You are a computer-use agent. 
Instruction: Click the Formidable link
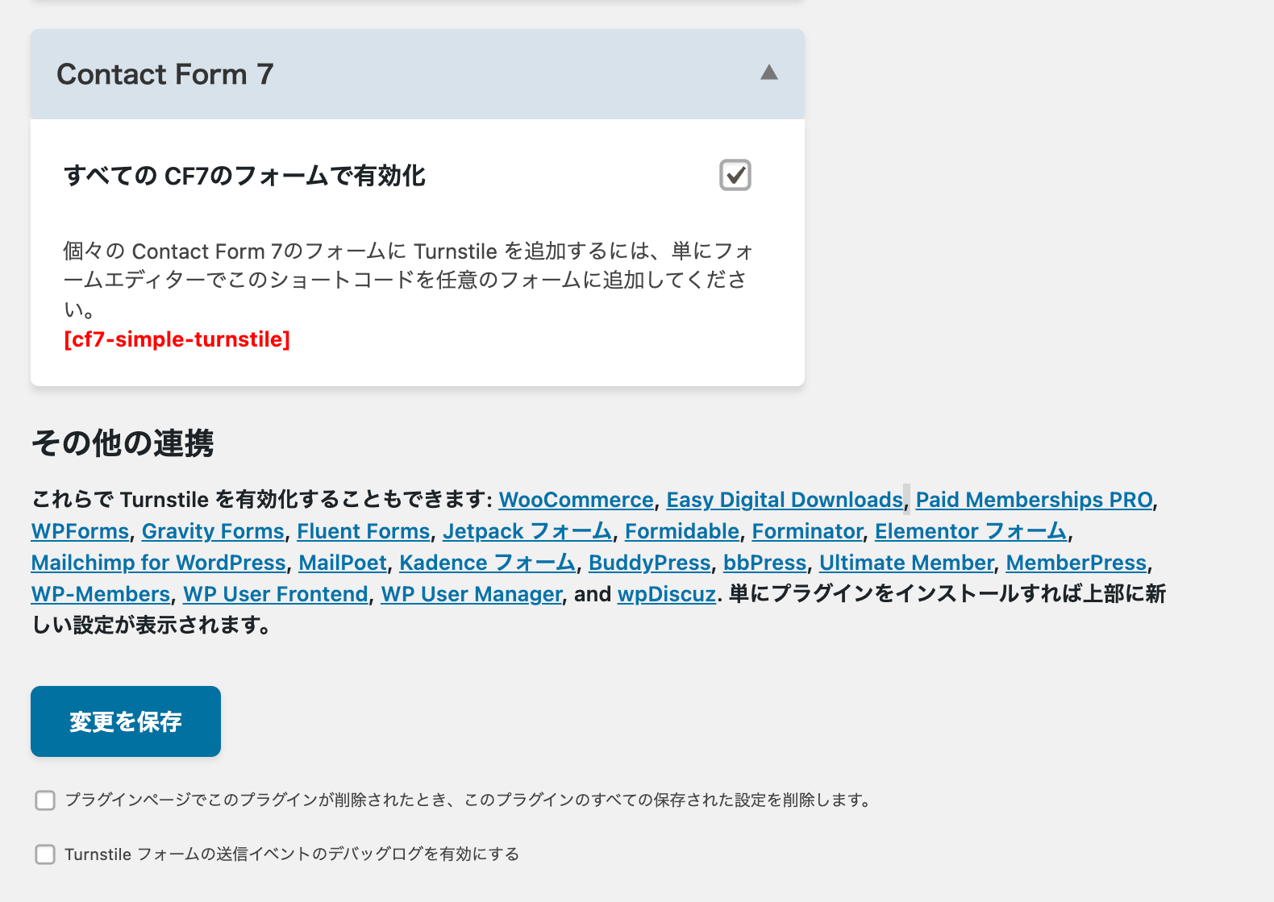tap(681, 531)
